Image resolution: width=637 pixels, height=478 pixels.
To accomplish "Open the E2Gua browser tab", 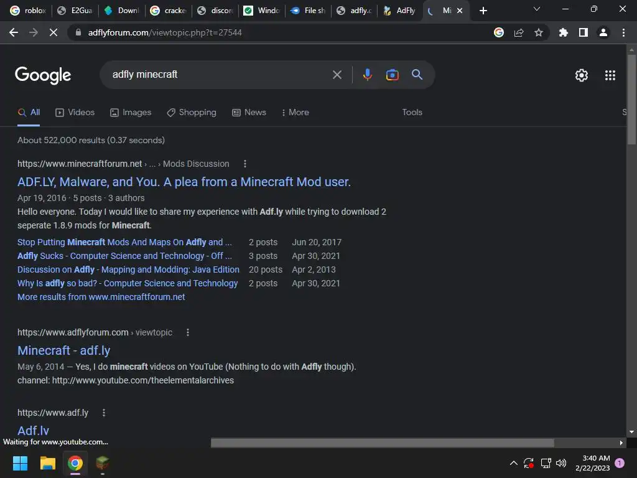I will click(x=75, y=11).
